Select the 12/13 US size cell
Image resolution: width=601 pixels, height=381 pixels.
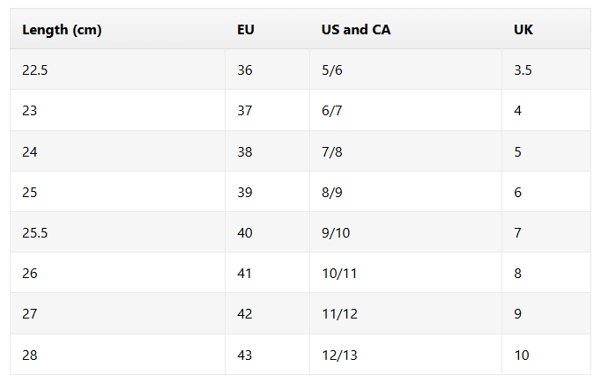(x=405, y=355)
